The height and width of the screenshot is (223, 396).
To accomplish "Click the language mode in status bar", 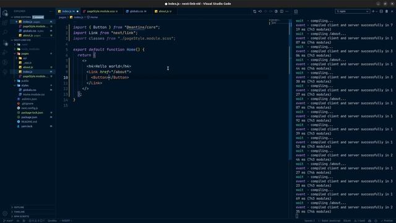I will 331,221.
